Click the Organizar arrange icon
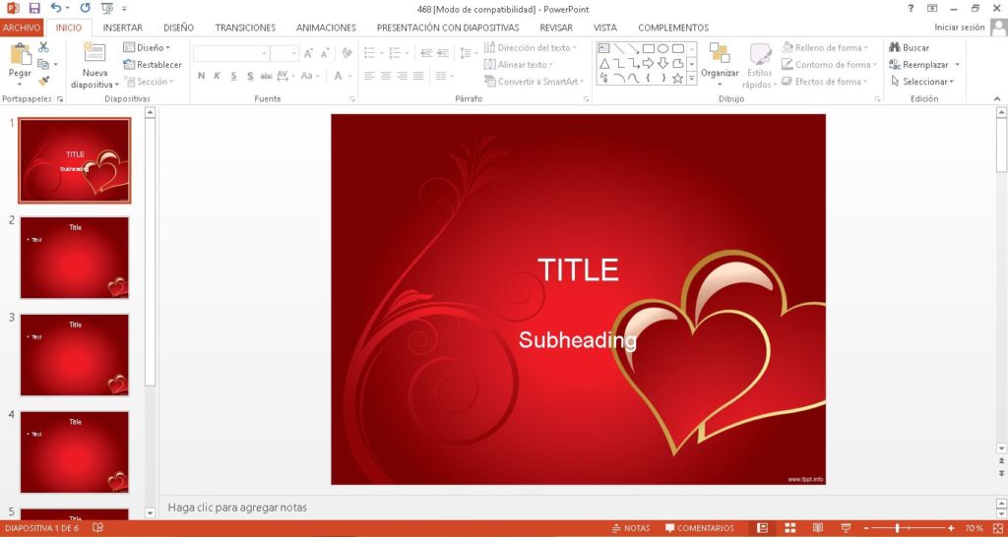Image resolution: width=1008 pixels, height=537 pixels. click(x=720, y=53)
